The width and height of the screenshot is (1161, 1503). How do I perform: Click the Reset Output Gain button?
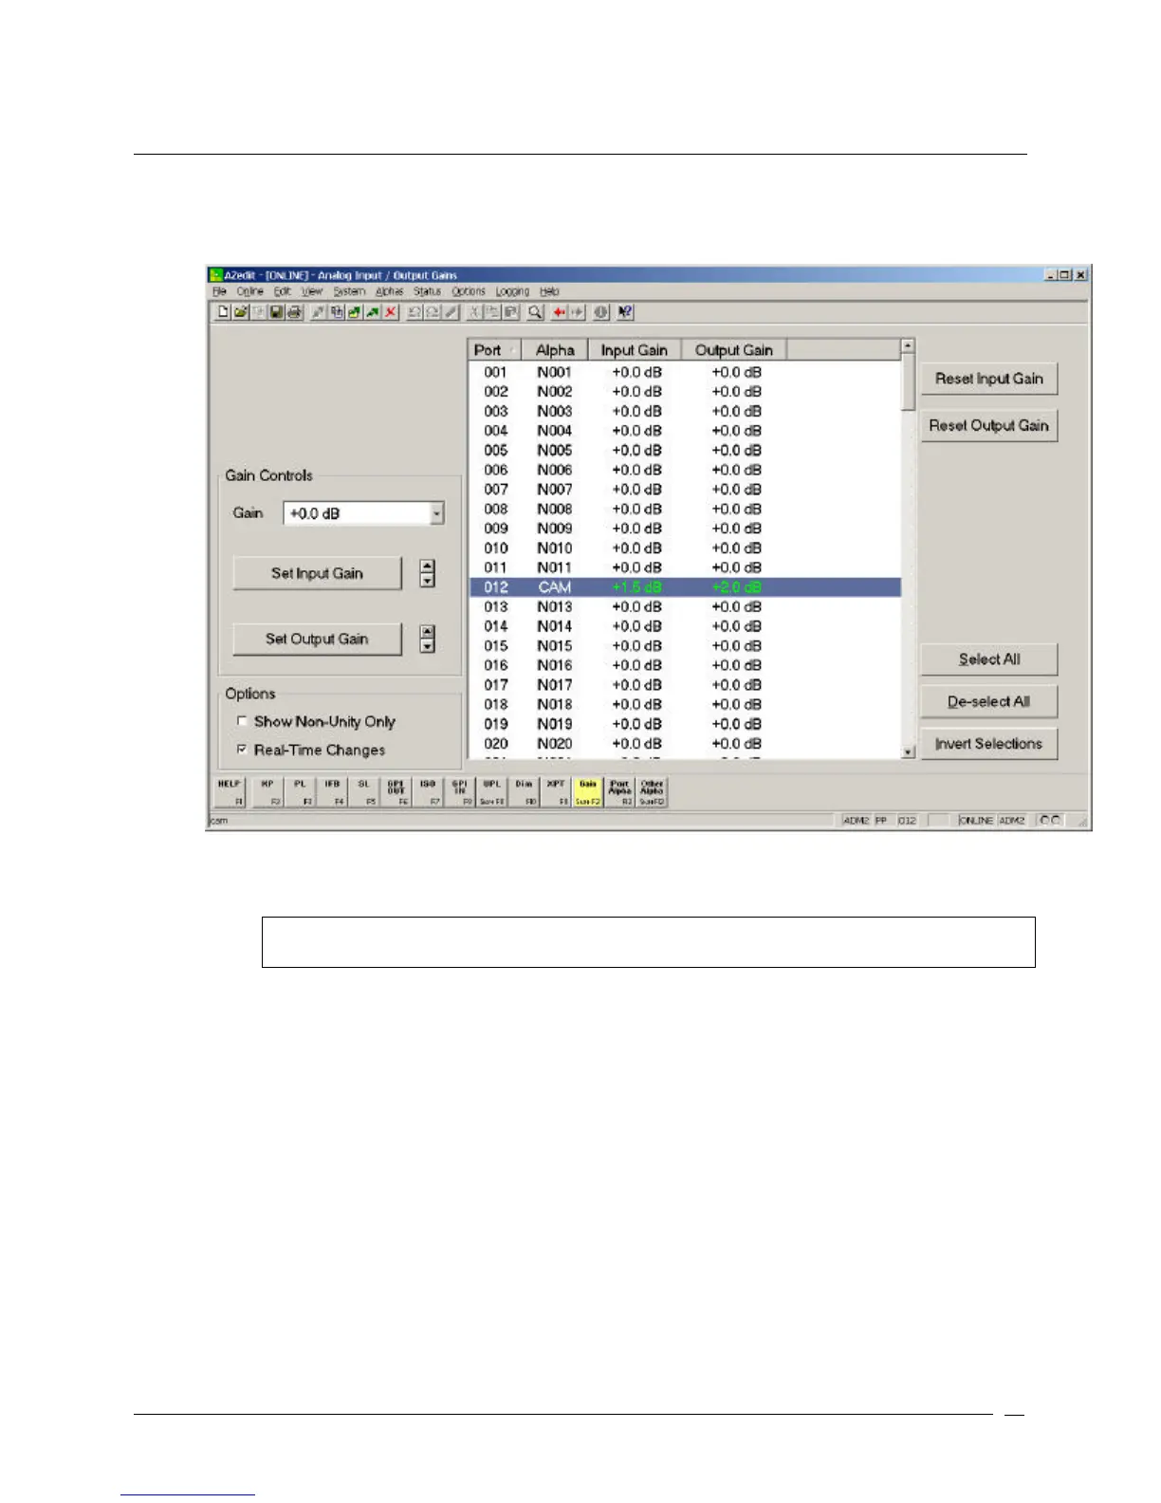click(x=988, y=425)
